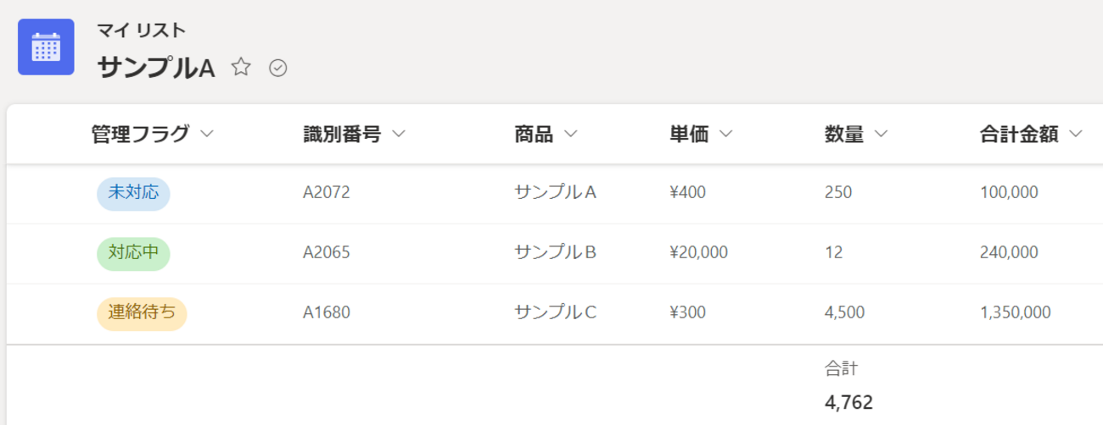The image size is (1103, 425).
Task: Open the 管理フラグ column dropdown
Action: point(207,134)
